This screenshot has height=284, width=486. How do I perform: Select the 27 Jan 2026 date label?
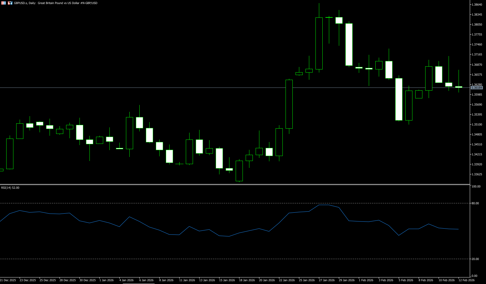[326, 280]
